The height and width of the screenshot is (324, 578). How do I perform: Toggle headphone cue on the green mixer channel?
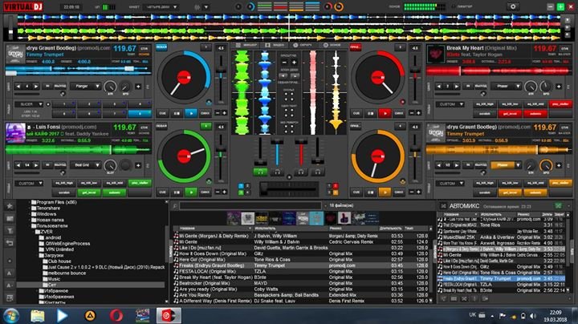[261, 171]
